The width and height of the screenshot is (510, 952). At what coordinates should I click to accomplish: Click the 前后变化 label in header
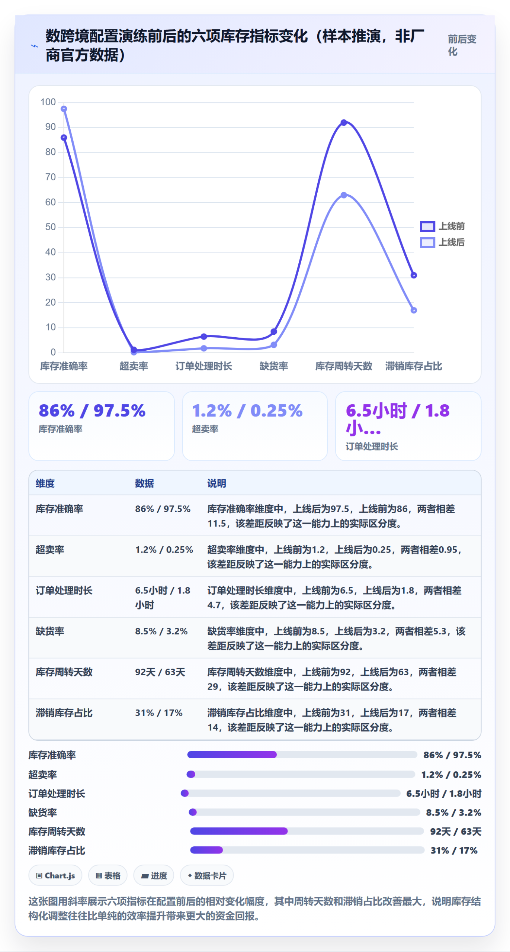coord(462,45)
